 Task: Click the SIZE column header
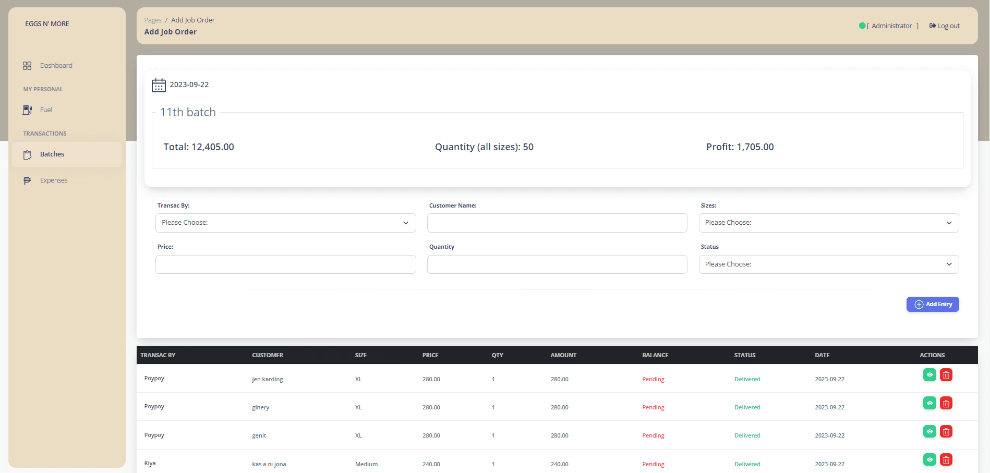361,355
